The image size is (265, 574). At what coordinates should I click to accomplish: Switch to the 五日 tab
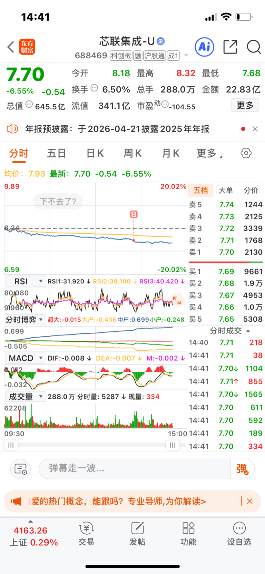coord(56,153)
